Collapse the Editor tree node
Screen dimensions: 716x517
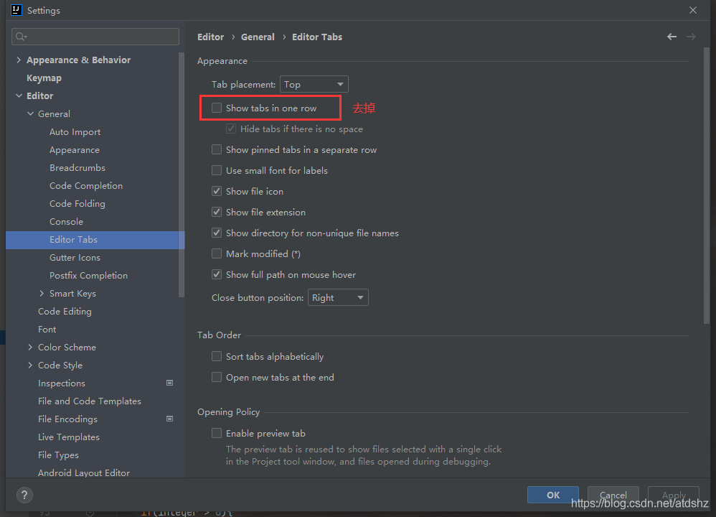tap(19, 96)
